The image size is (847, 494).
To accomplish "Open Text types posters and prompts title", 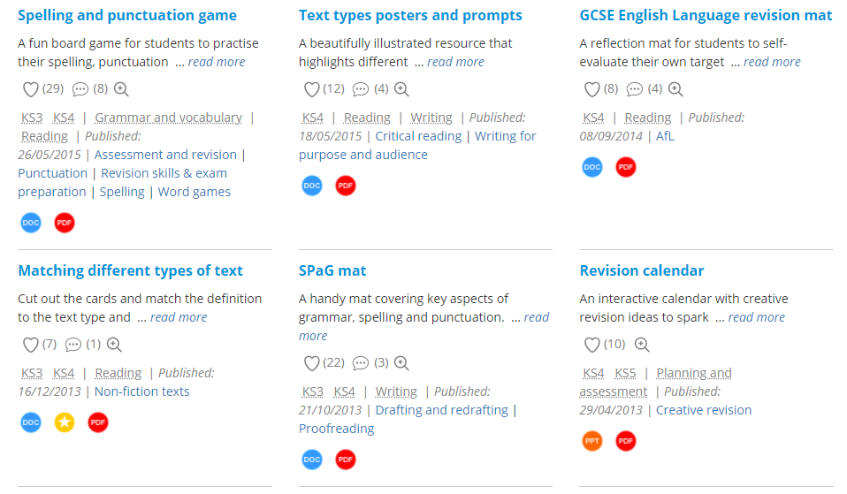I will tap(410, 15).
